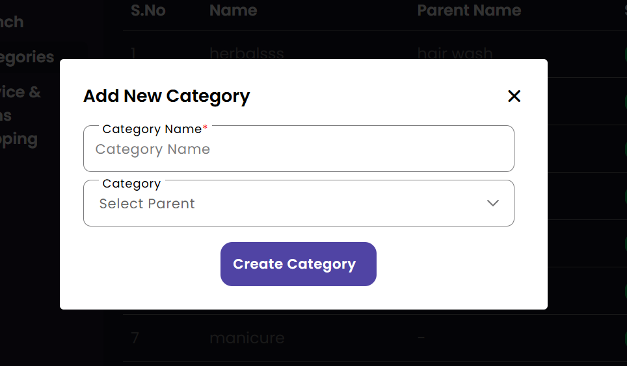Viewport: 627px width, 366px height.
Task: Click row number 7 in table
Action: (x=135, y=338)
